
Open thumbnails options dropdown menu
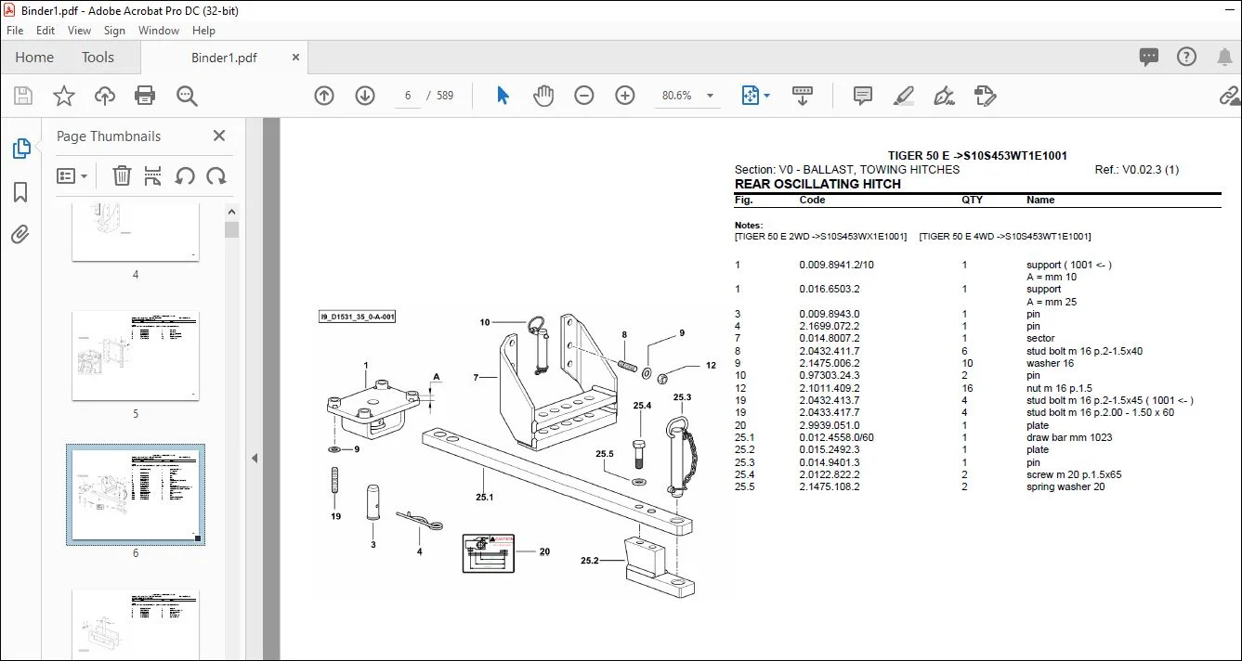[72, 175]
